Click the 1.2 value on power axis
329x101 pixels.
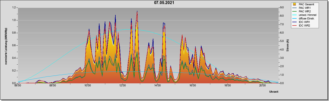pos(14,8)
